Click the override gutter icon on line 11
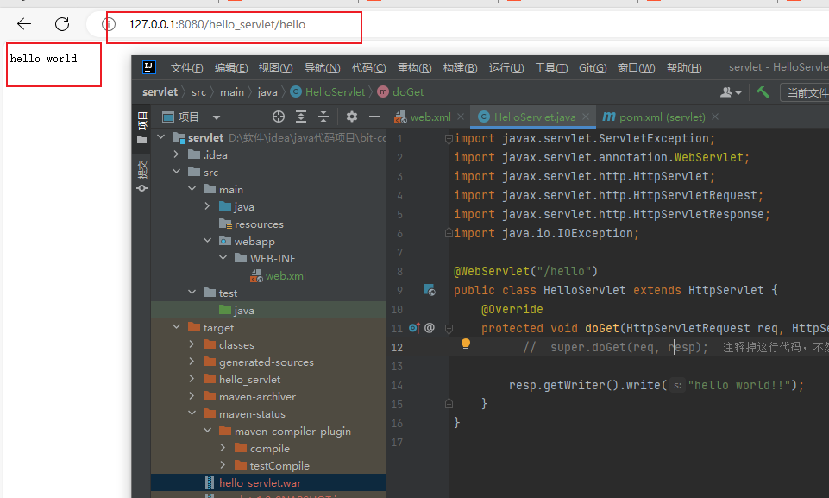 click(x=414, y=328)
